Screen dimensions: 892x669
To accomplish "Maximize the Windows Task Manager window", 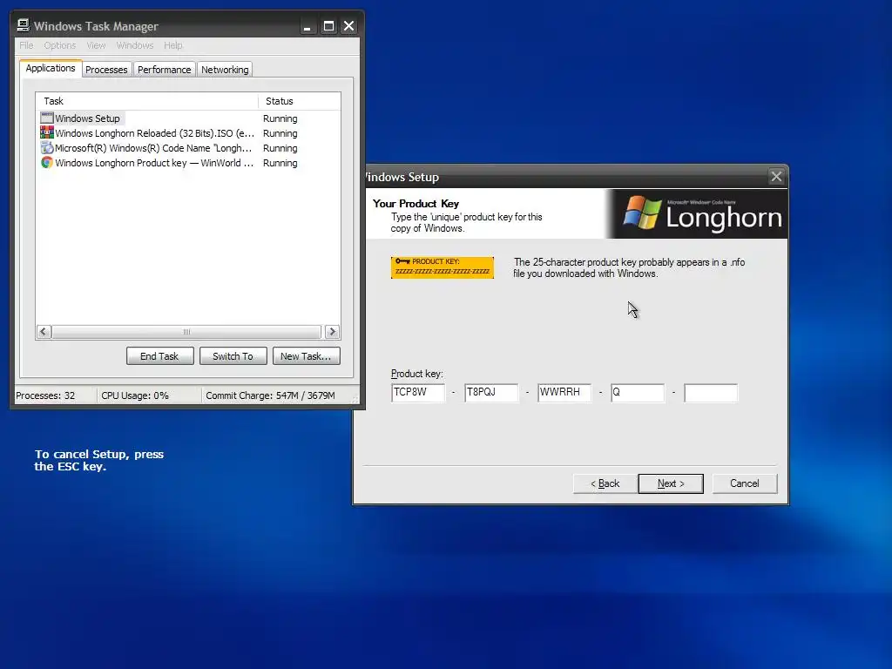I will coord(328,26).
